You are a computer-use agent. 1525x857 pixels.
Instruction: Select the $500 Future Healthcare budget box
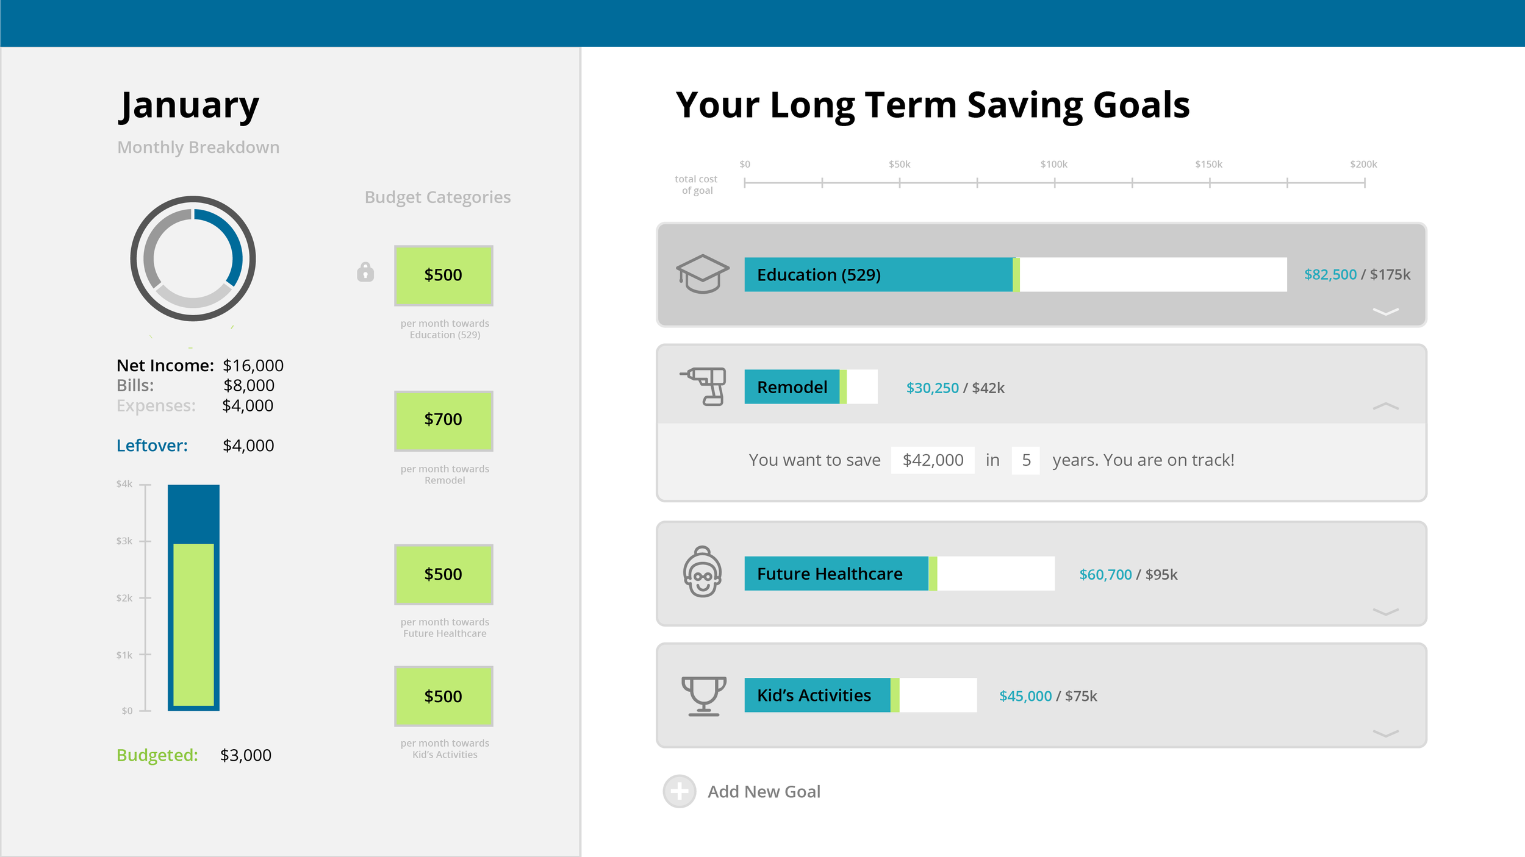click(x=443, y=574)
